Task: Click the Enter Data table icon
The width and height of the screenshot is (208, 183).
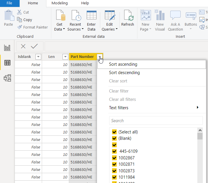Action: coord(91,15)
